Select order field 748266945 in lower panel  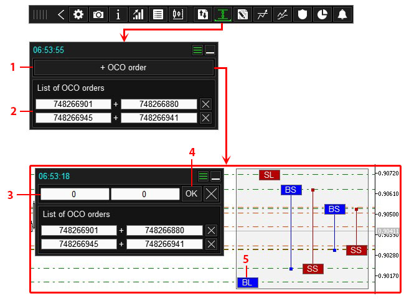[x=79, y=244]
